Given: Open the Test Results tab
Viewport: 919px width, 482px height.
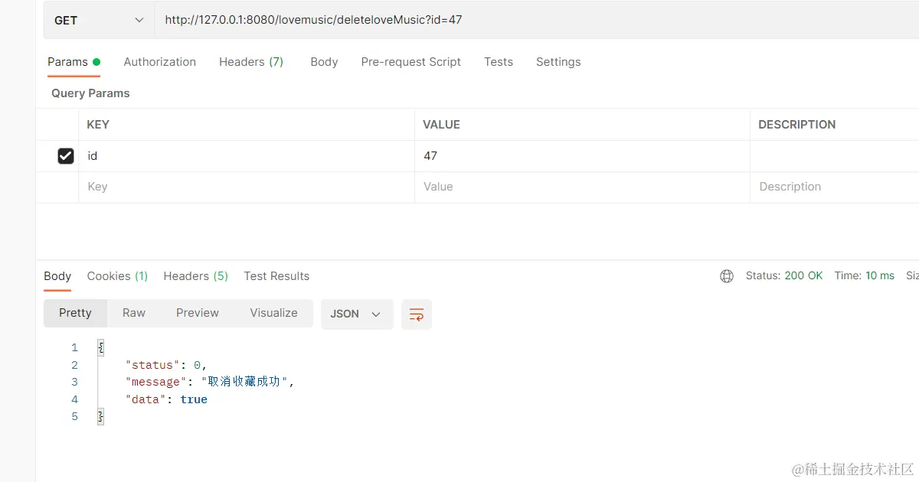Looking at the screenshot, I should click(276, 276).
